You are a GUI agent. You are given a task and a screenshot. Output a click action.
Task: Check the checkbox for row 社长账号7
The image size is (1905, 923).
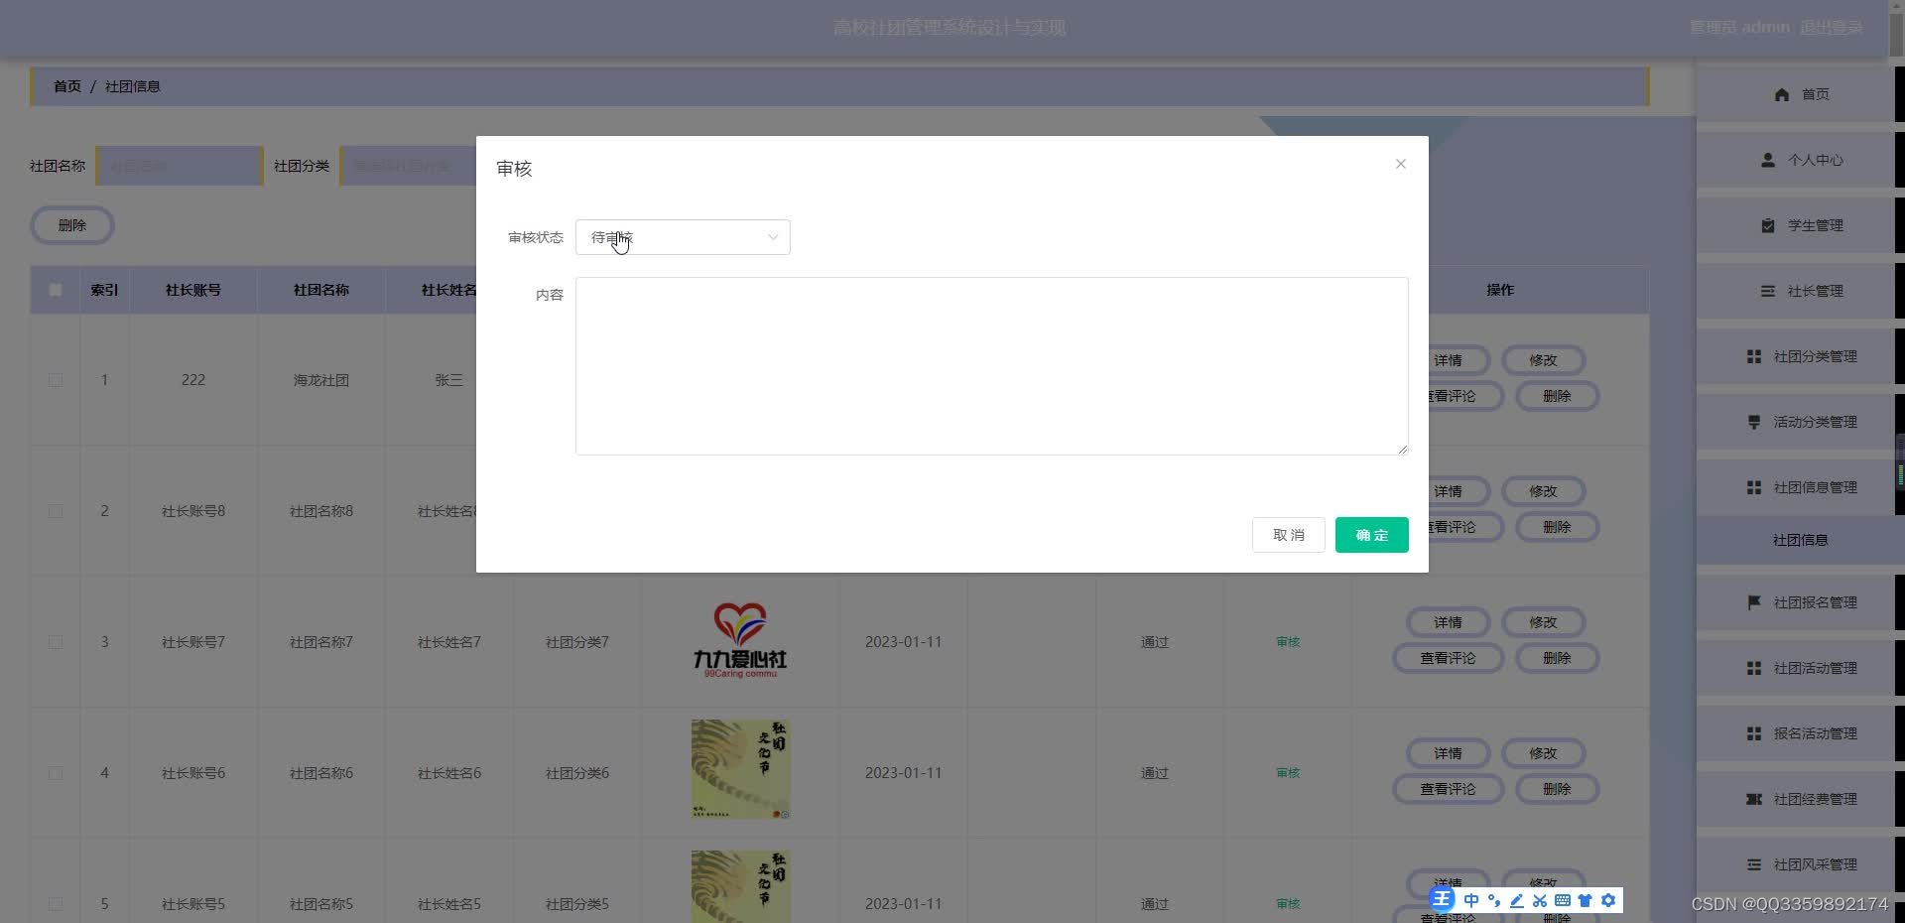pos(56,642)
